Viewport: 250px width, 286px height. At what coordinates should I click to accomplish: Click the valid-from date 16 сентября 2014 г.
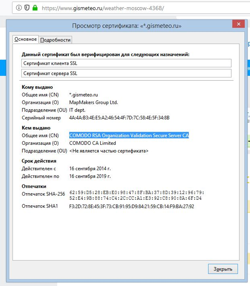[90, 169]
